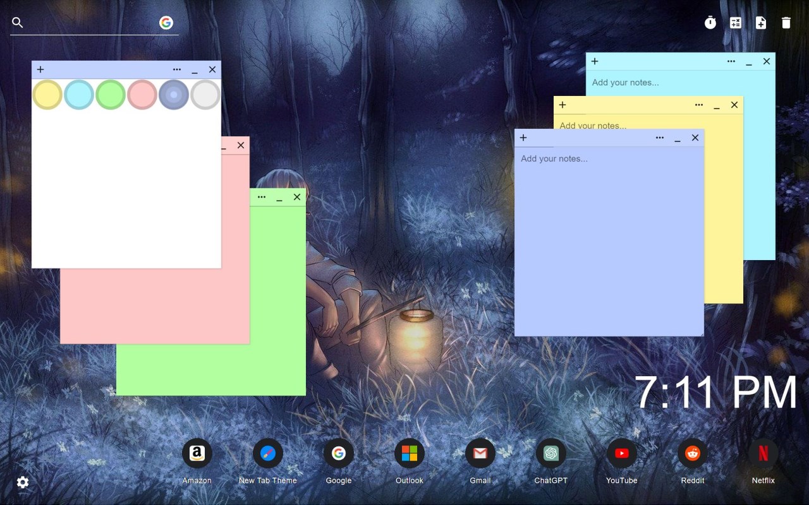Close the purple sticky note
The image size is (809, 505).
(695, 138)
